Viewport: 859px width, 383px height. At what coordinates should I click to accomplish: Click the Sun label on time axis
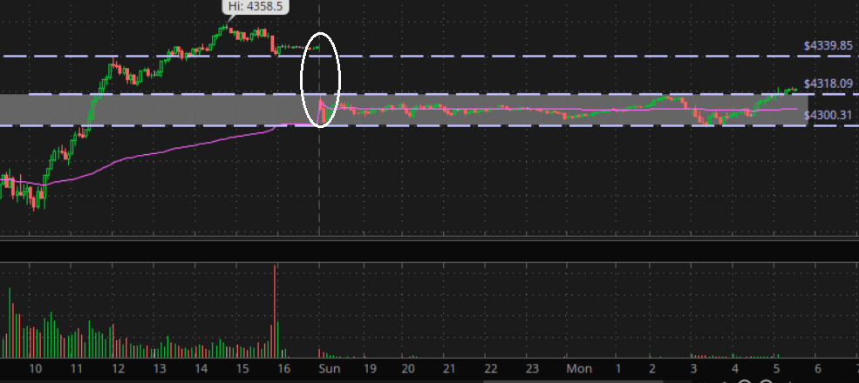tap(328, 368)
